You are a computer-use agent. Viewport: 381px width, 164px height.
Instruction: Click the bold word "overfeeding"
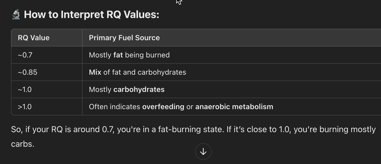pyautogui.click(x=163, y=107)
